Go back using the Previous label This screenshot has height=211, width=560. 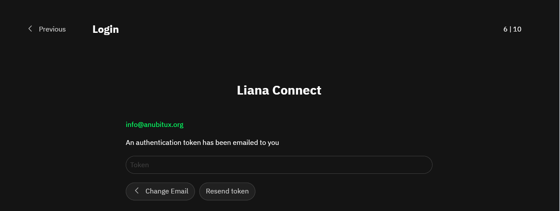pyautogui.click(x=52, y=29)
